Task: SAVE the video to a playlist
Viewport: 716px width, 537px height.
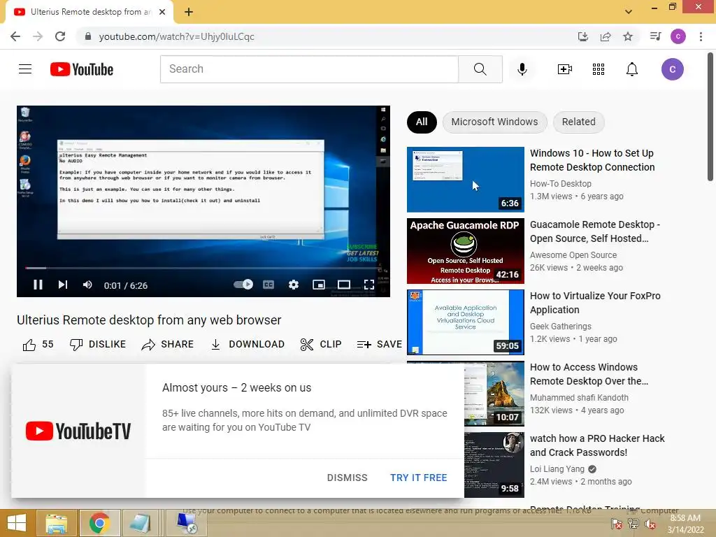Action: 380,344
